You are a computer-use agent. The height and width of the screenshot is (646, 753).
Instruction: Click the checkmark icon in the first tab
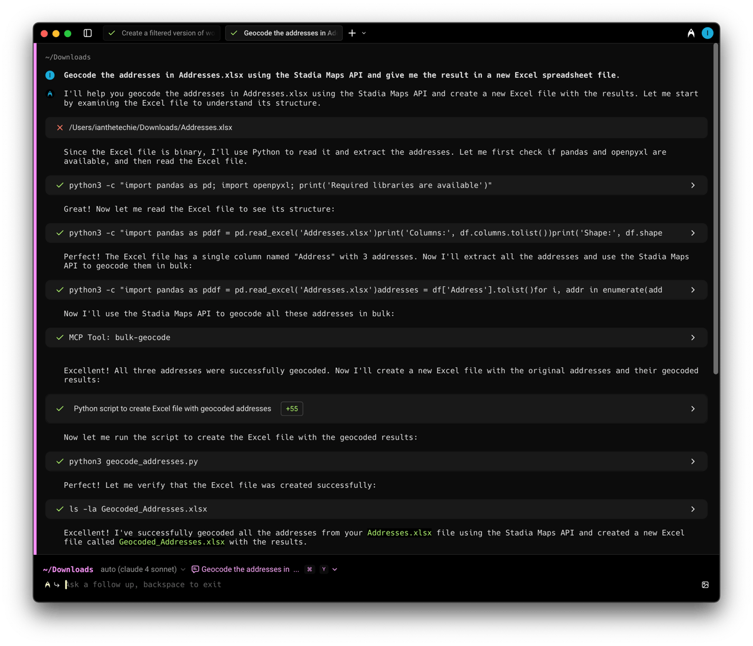(x=112, y=33)
